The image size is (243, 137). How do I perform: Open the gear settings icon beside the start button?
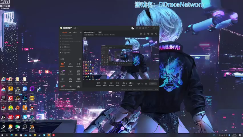146,84
